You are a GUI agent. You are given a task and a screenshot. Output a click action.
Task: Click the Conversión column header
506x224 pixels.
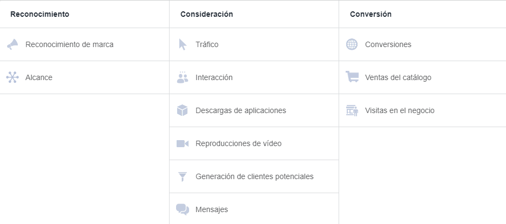pyautogui.click(x=371, y=14)
